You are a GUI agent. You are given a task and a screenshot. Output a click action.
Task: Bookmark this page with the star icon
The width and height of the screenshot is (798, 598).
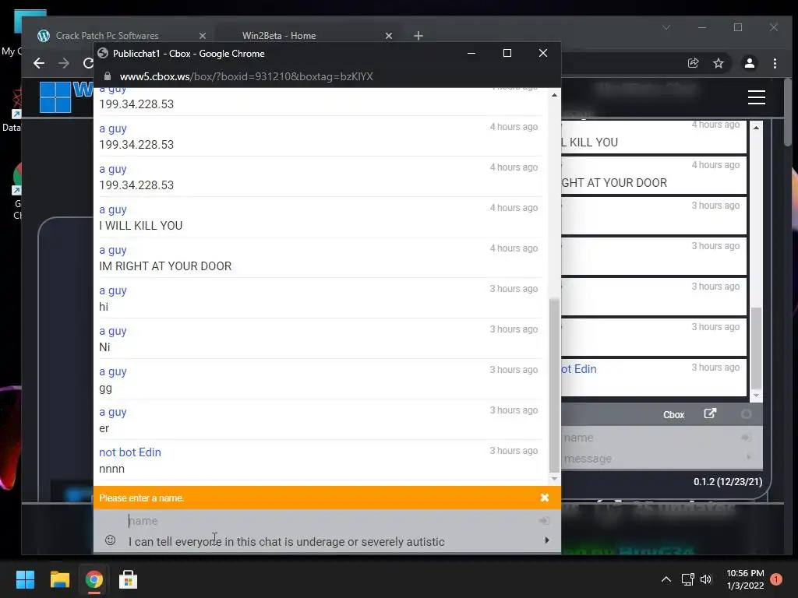(x=718, y=63)
